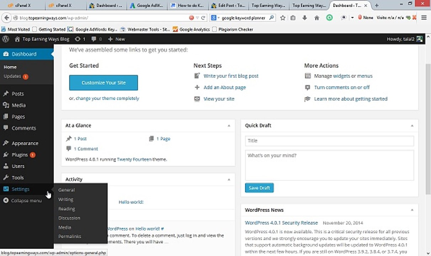Click the Save Draft button
The height and width of the screenshot is (256, 431).
pos(259,188)
